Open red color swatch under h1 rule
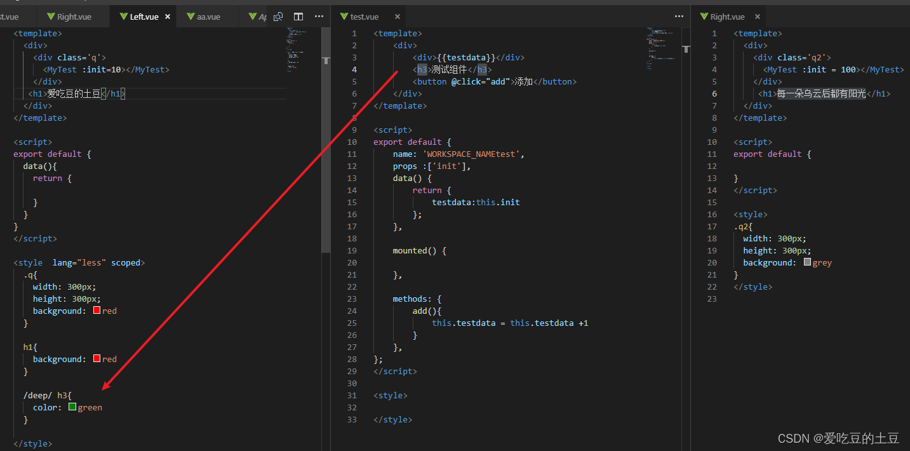Image resolution: width=910 pixels, height=451 pixels. [97, 359]
